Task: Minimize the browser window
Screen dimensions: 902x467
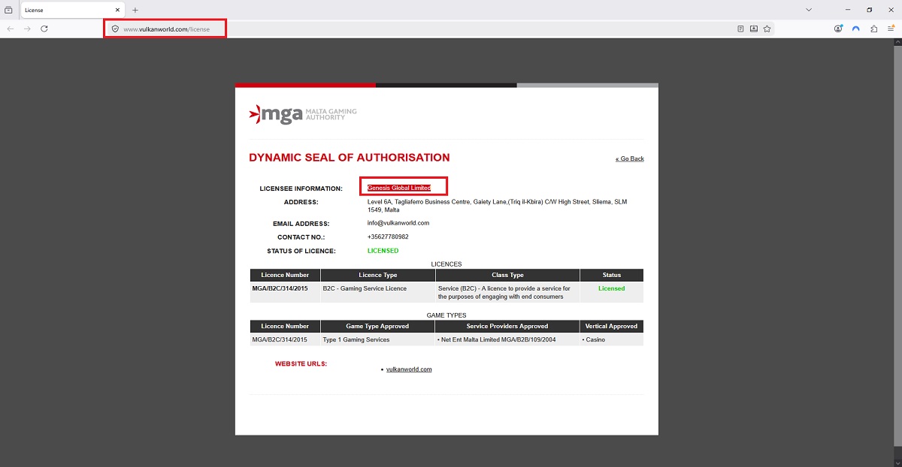Action: pyautogui.click(x=848, y=10)
